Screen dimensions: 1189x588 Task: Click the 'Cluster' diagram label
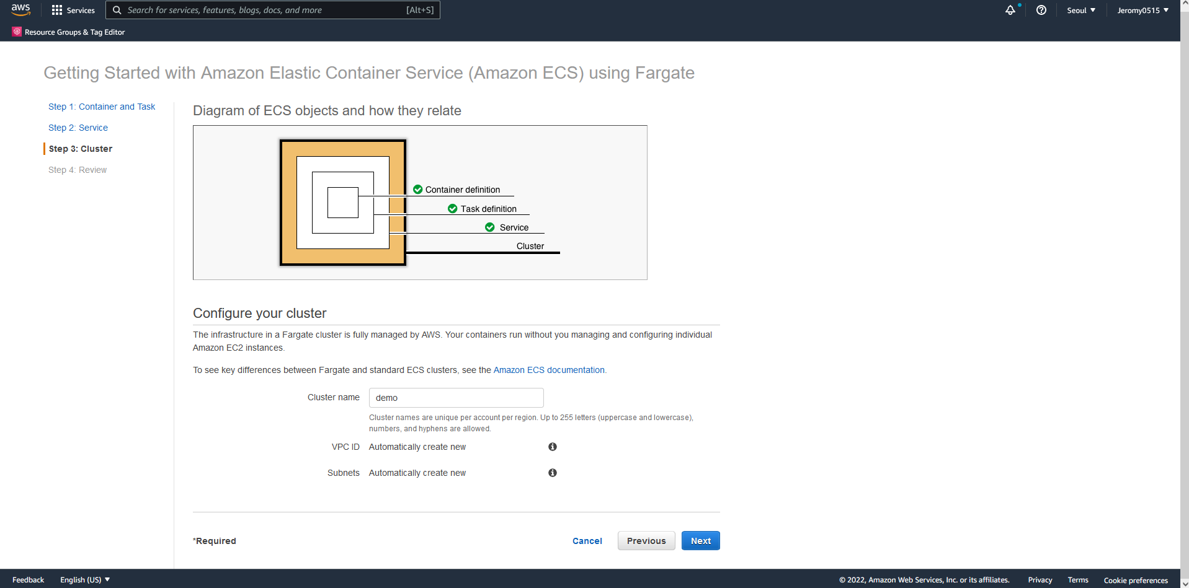tap(530, 246)
